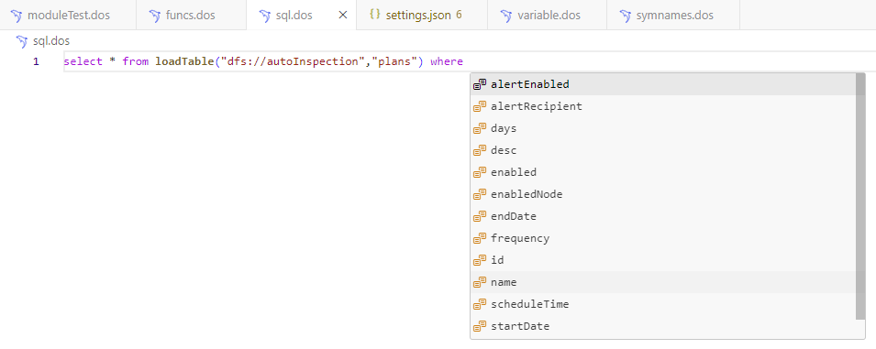Click the file icon on funcs.dos tab
The width and height of the screenshot is (876, 349).
pyautogui.click(x=155, y=15)
